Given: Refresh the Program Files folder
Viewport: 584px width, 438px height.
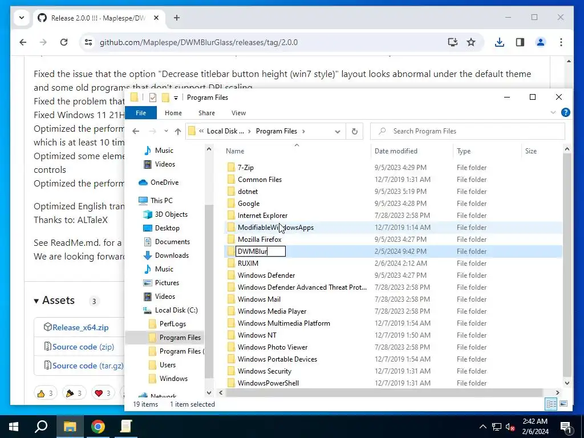Looking at the screenshot, I should click(355, 131).
